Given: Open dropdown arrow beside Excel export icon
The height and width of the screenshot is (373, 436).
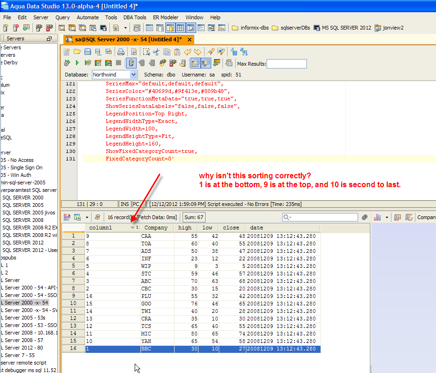Looking at the screenshot, I should coord(87,217).
